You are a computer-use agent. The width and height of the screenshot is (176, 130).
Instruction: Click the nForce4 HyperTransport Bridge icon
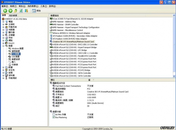(51, 47)
